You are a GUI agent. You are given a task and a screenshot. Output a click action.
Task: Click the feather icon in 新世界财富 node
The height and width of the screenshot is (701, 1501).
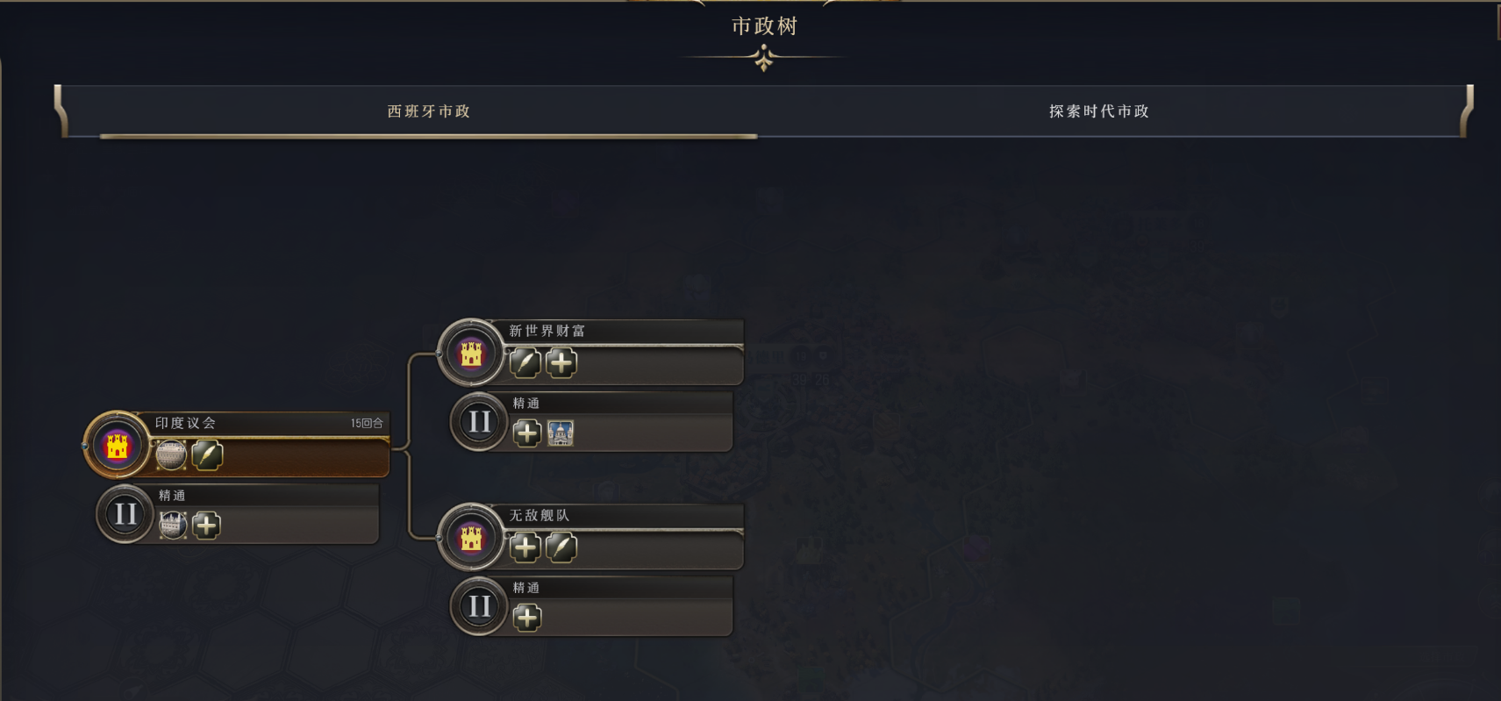tap(525, 362)
